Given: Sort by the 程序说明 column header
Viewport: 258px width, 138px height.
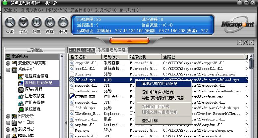Looking at the screenshot, I should point(145,57).
